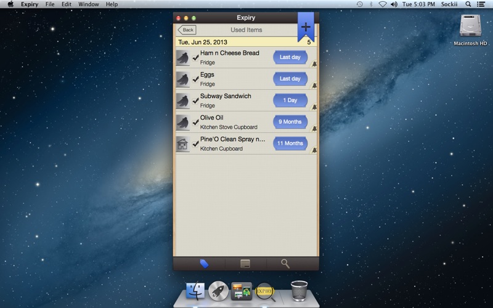Open the Trash in the Dock
The width and height of the screenshot is (493, 308).
[299, 291]
